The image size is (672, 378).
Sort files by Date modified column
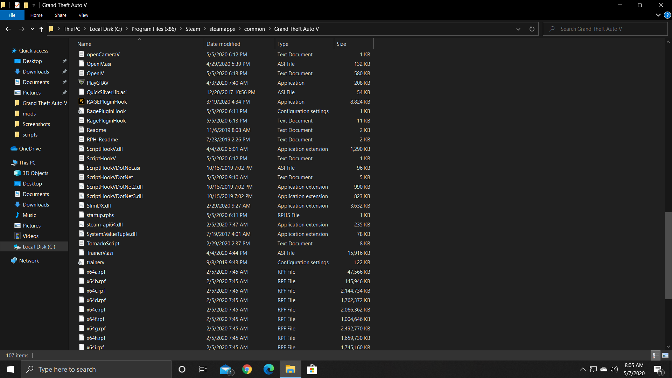click(x=223, y=44)
